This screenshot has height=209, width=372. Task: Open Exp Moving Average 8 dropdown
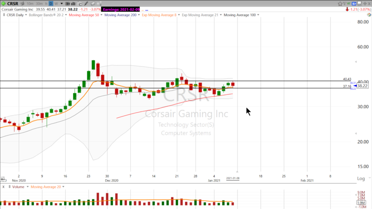click(x=179, y=15)
